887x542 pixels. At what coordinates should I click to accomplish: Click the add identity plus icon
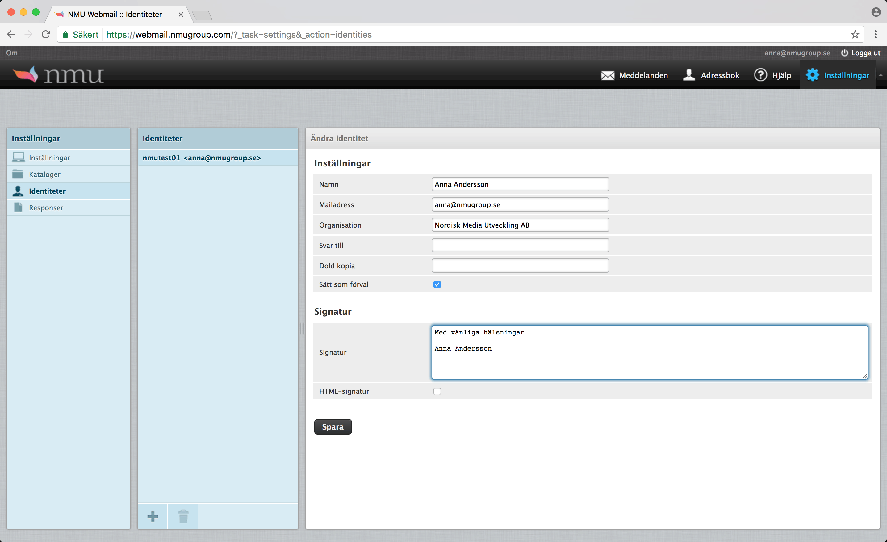[152, 516]
